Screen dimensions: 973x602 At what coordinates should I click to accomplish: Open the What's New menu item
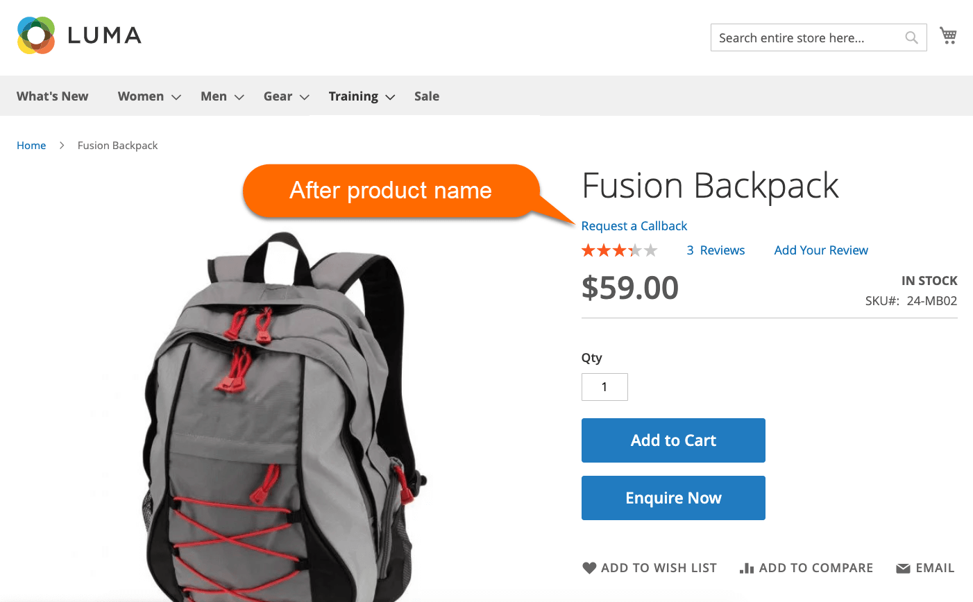53,96
